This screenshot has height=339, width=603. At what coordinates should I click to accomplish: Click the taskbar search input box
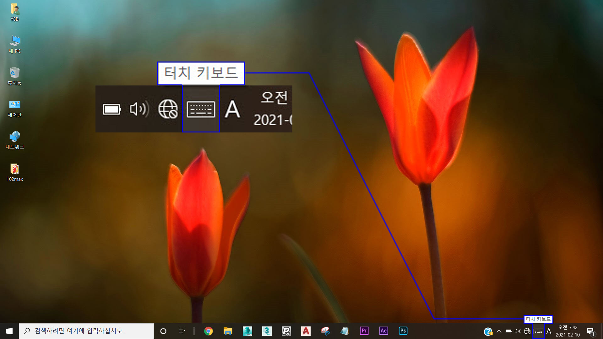pyautogui.click(x=86, y=331)
